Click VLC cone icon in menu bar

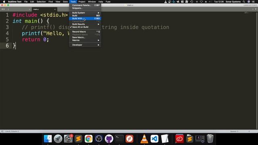point(166,2)
